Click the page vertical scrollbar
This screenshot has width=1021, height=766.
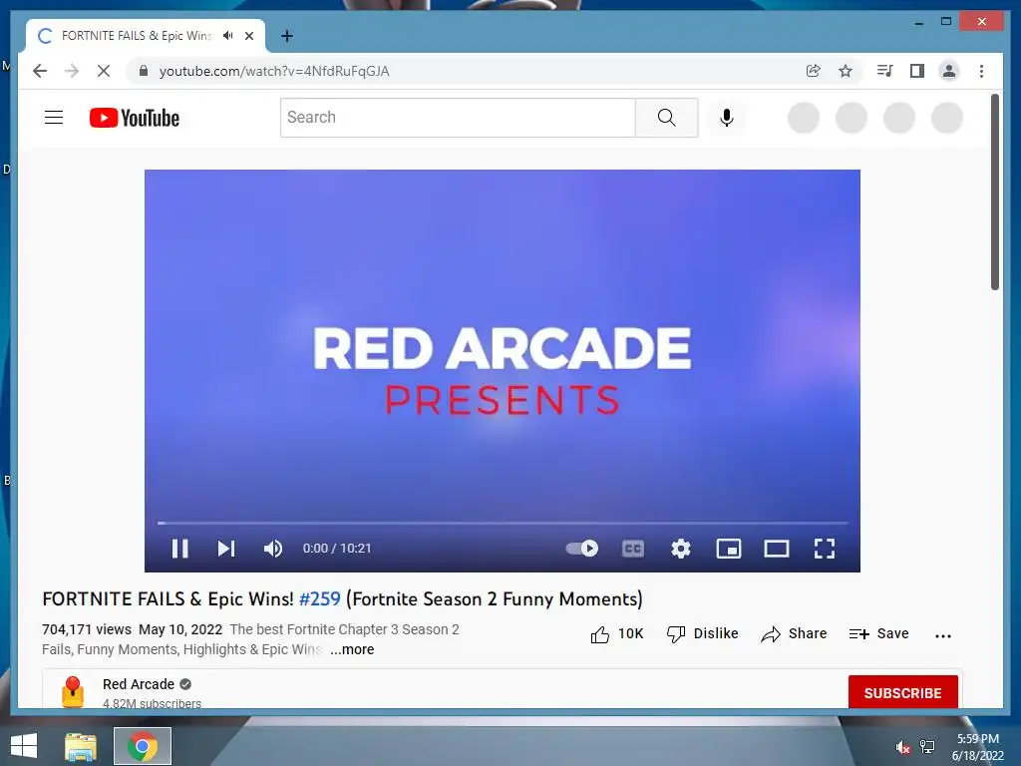point(995,192)
